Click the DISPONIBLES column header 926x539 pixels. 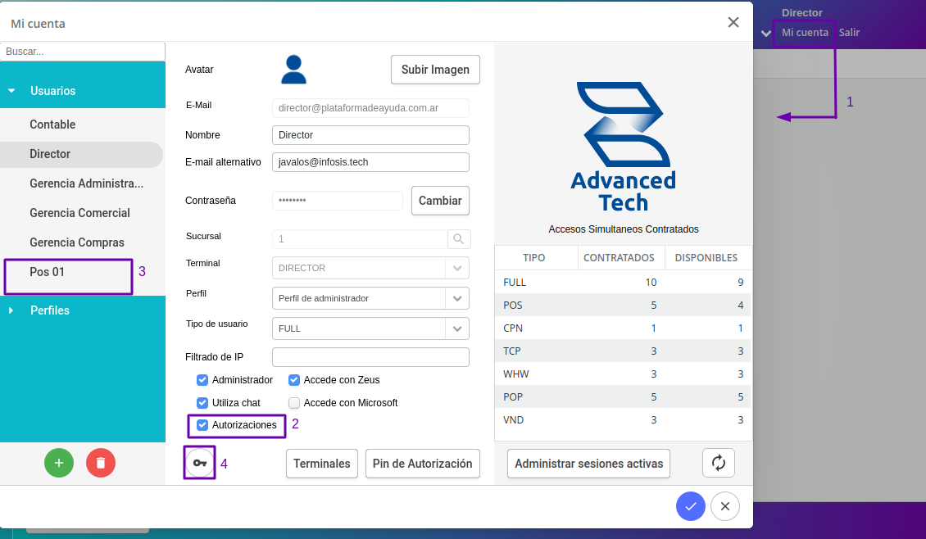[706, 258]
